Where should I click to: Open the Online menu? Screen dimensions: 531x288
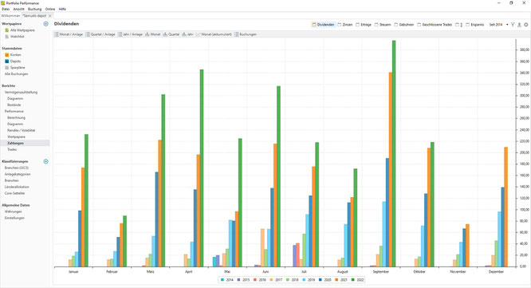[50, 9]
